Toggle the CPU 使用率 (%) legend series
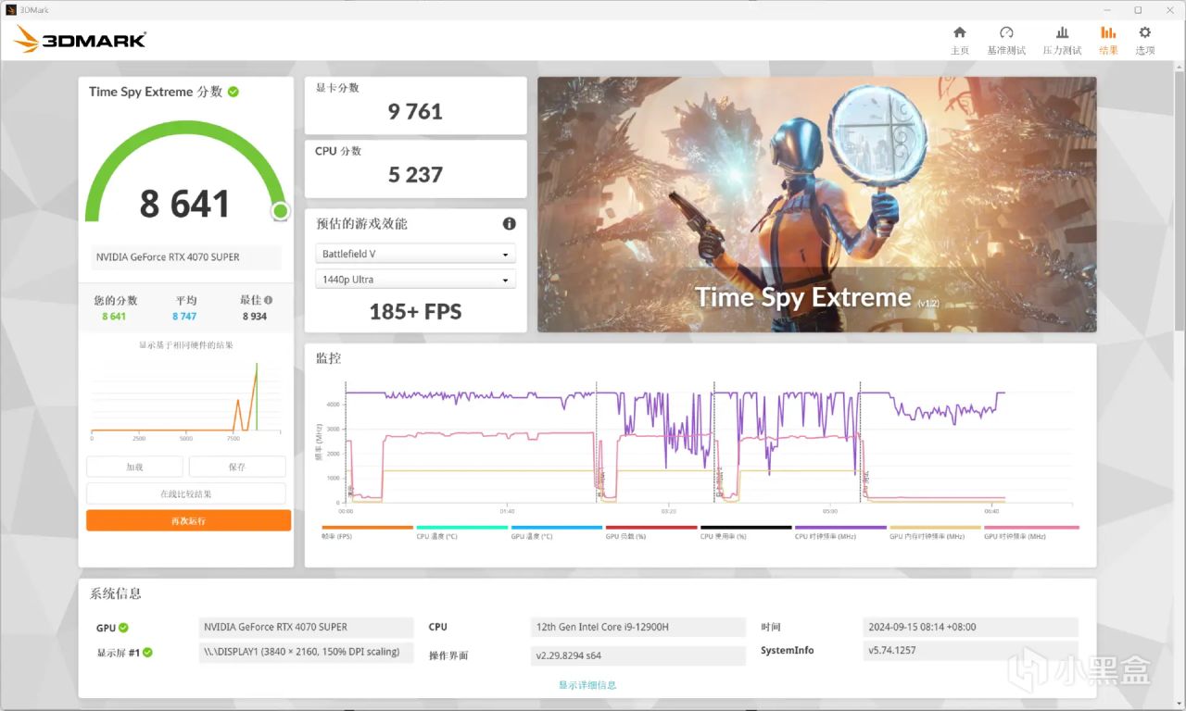Screen dimensions: 1186x711 click(745, 531)
